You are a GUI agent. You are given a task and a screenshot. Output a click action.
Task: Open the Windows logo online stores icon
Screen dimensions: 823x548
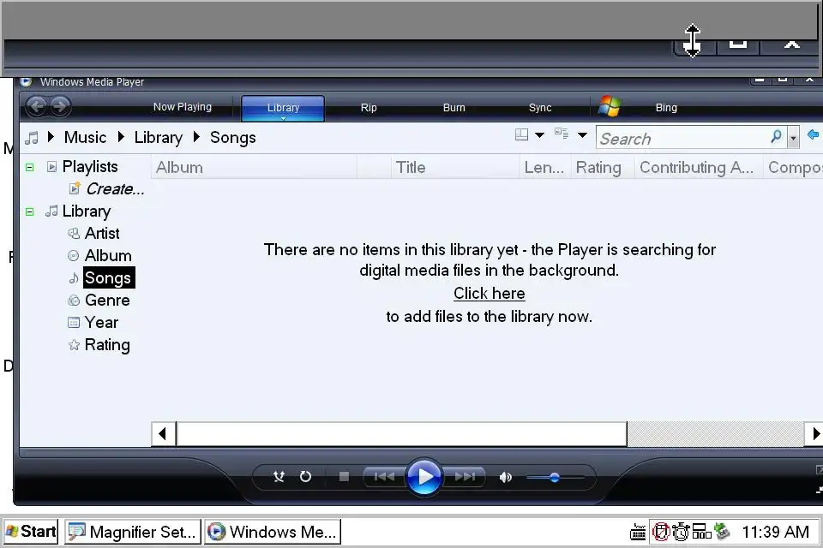click(610, 106)
